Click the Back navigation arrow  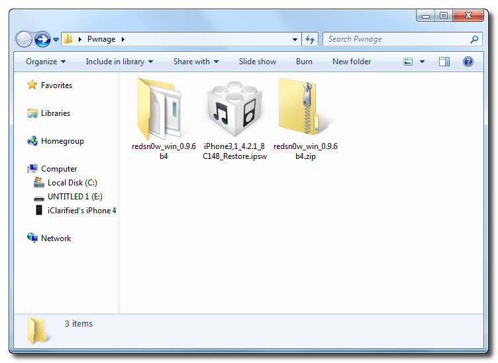click(x=25, y=39)
